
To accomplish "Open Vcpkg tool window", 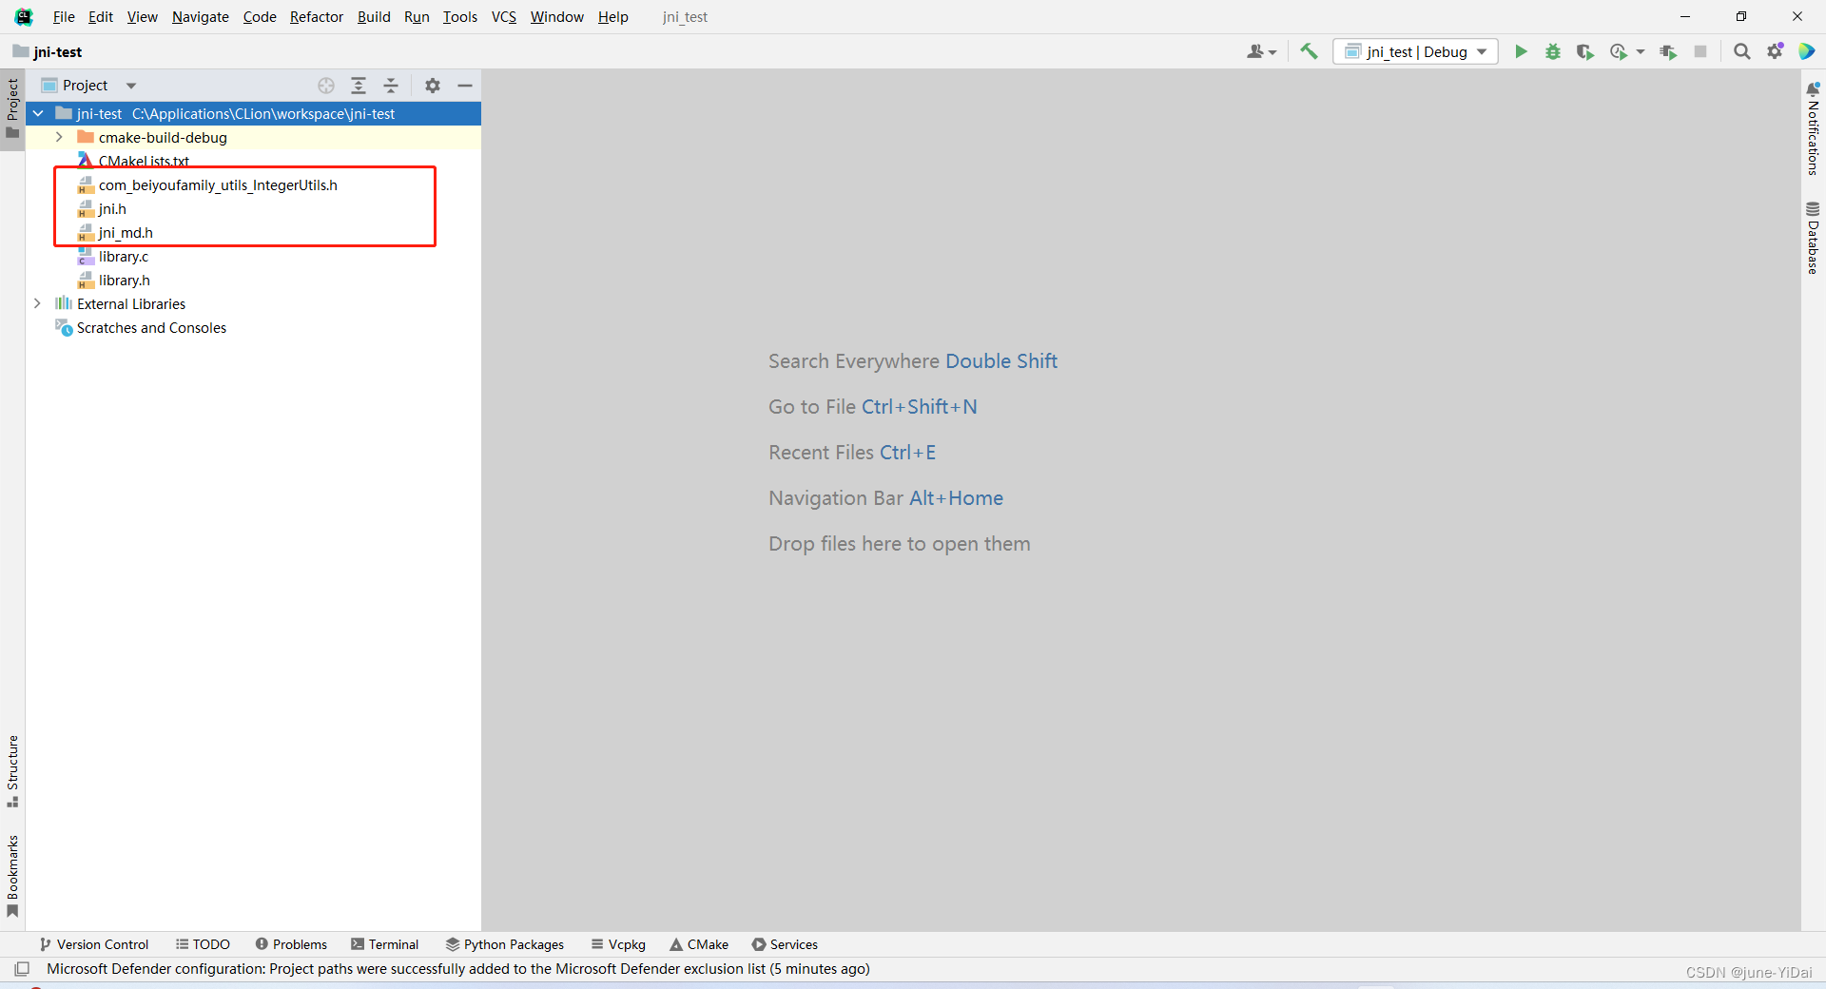I will click(x=618, y=944).
